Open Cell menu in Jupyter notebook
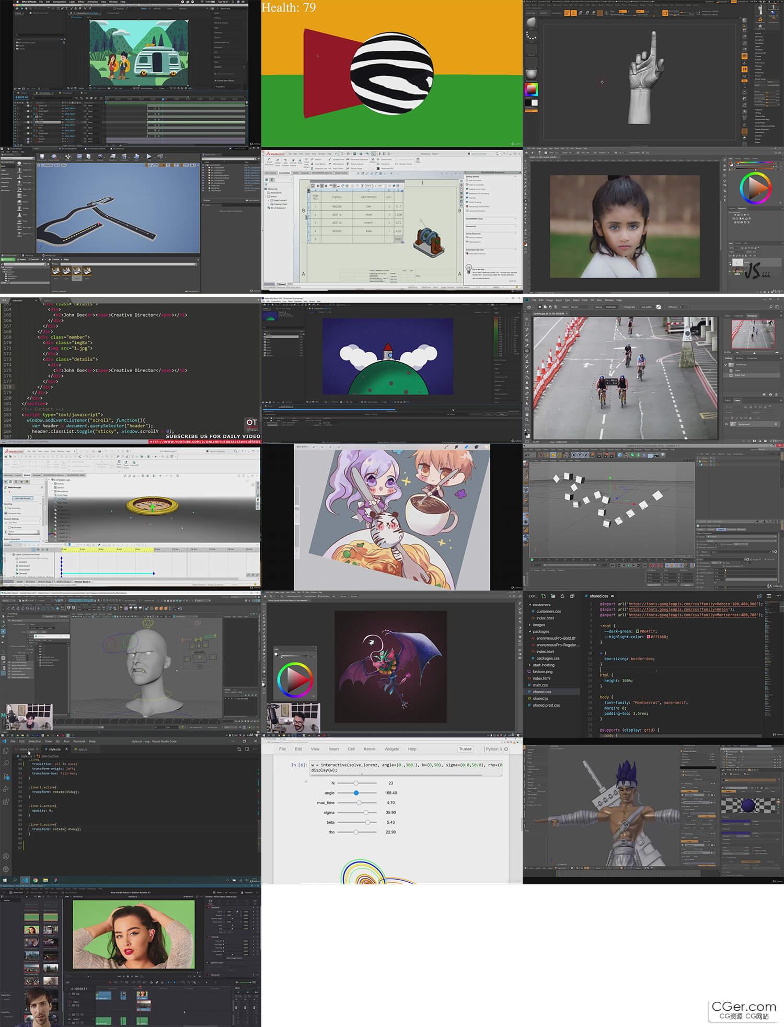 click(x=351, y=749)
